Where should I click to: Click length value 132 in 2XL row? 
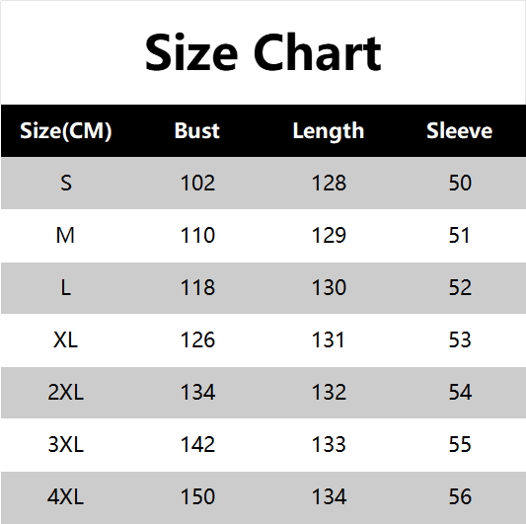click(x=329, y=392)
